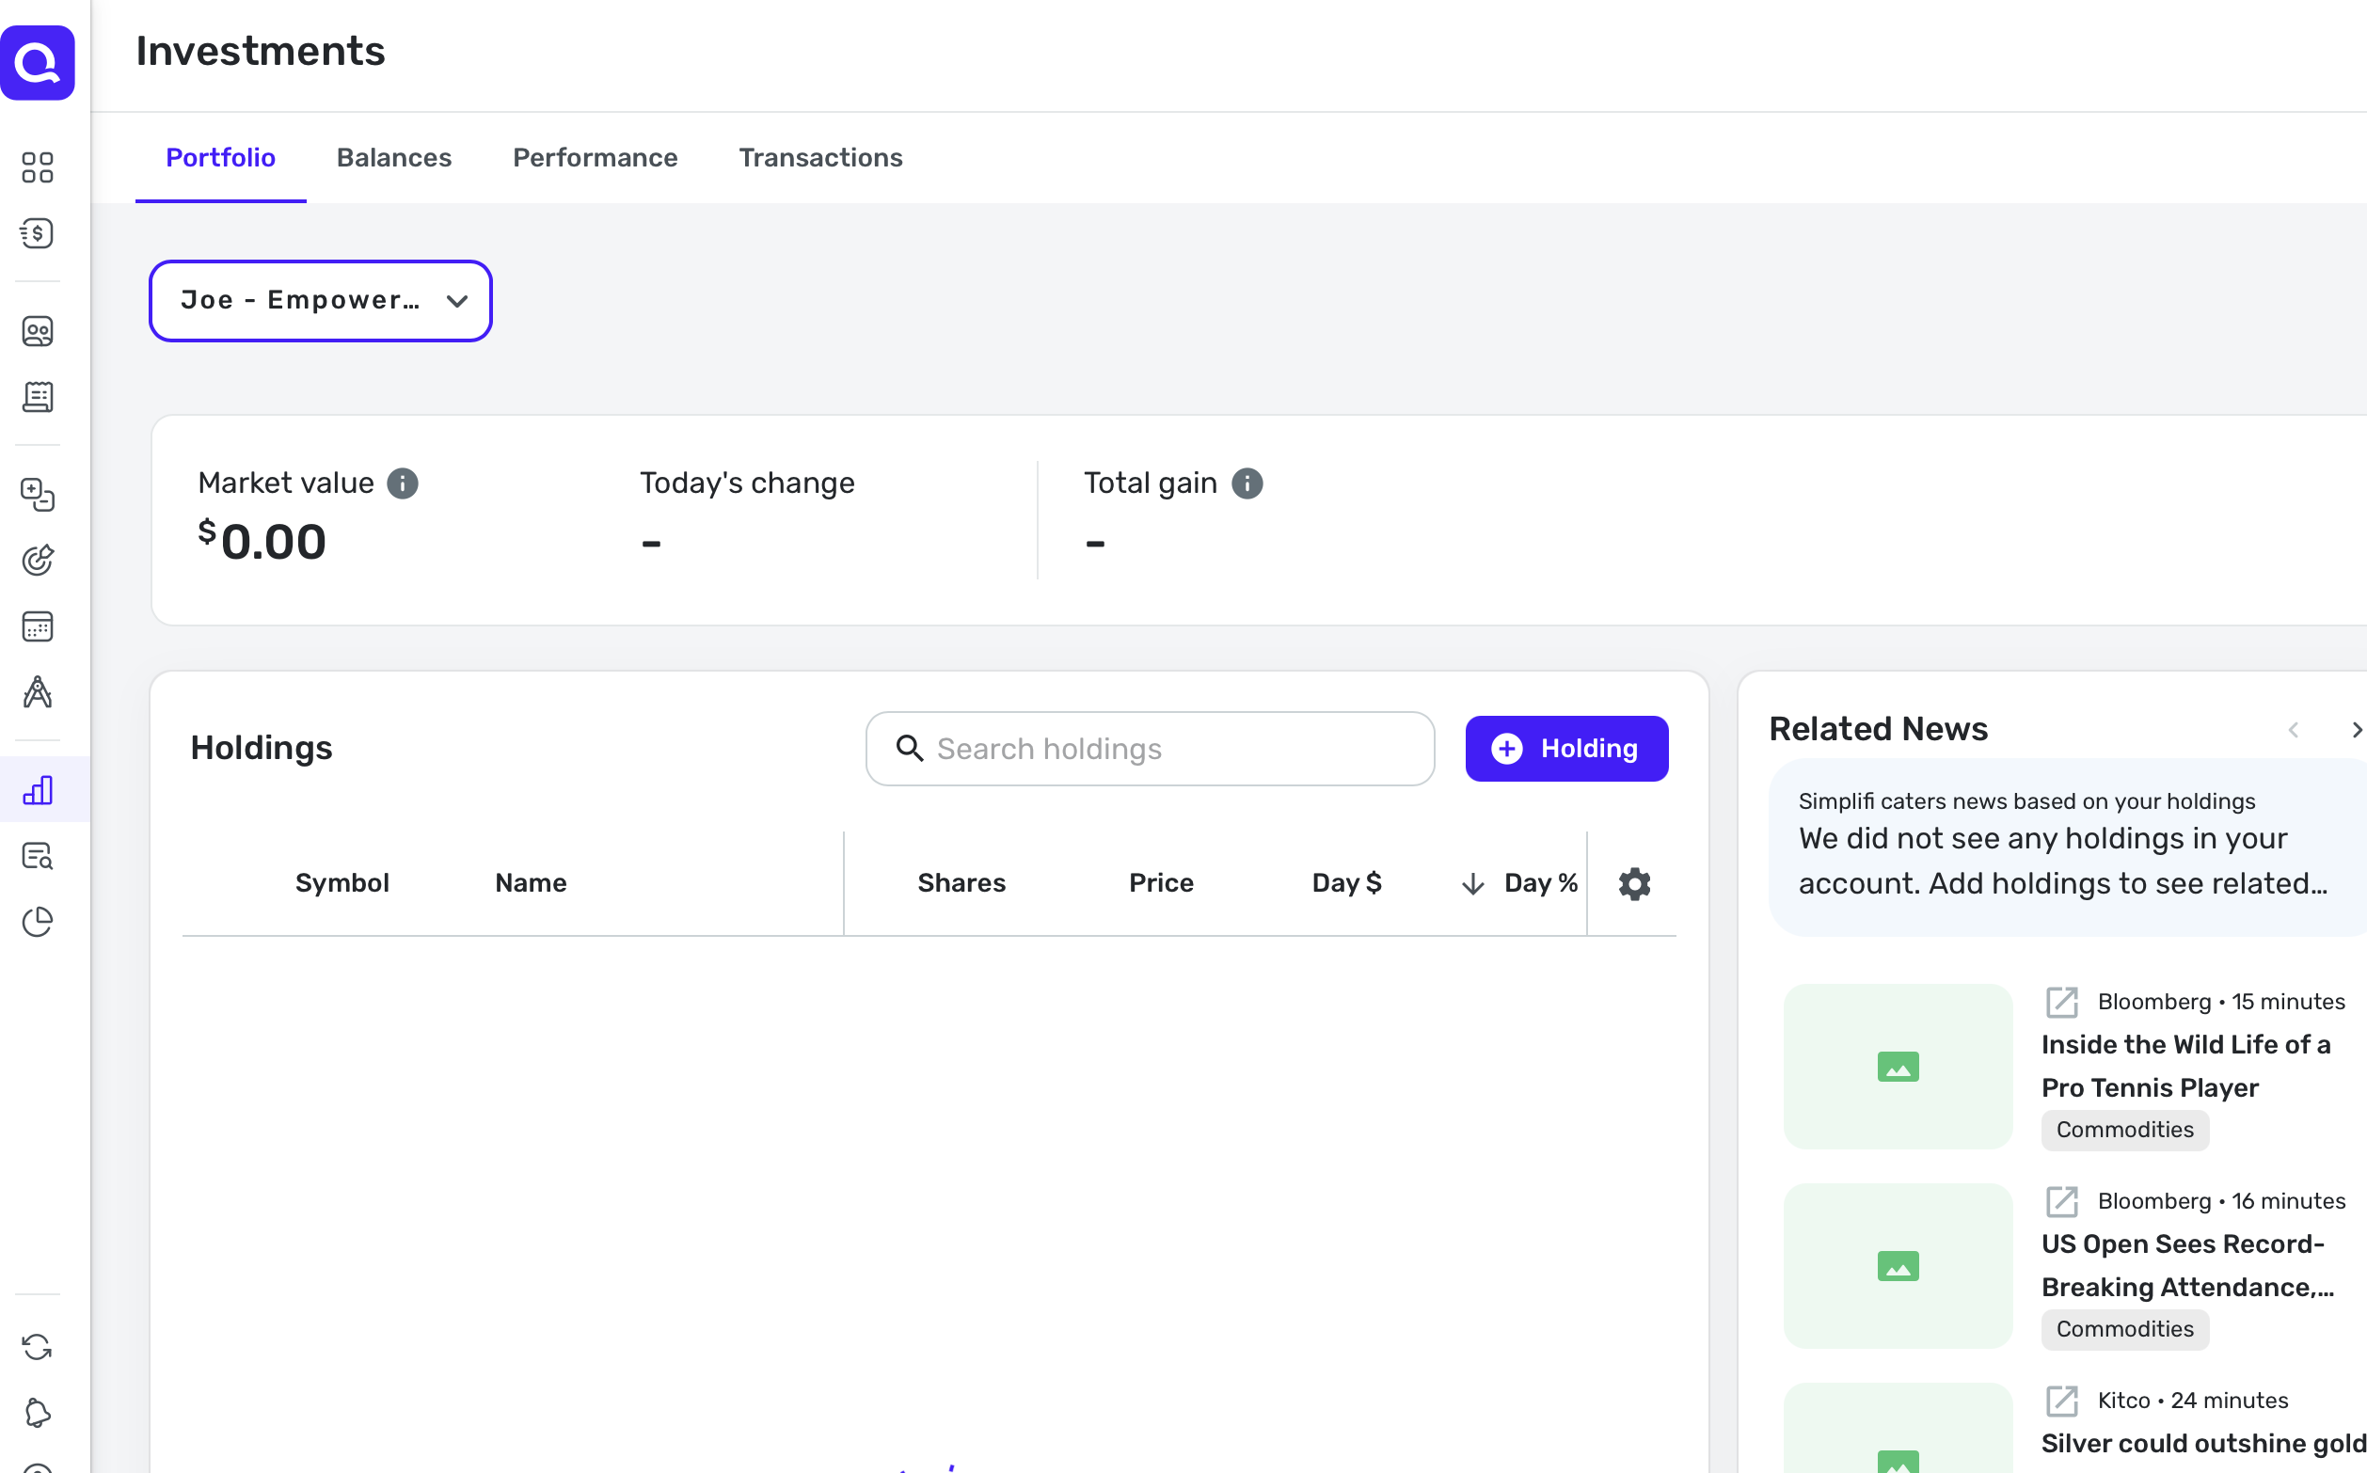Open the Transactions tab
Screen dimensions: 2367x1473
[x=820, y=158]
